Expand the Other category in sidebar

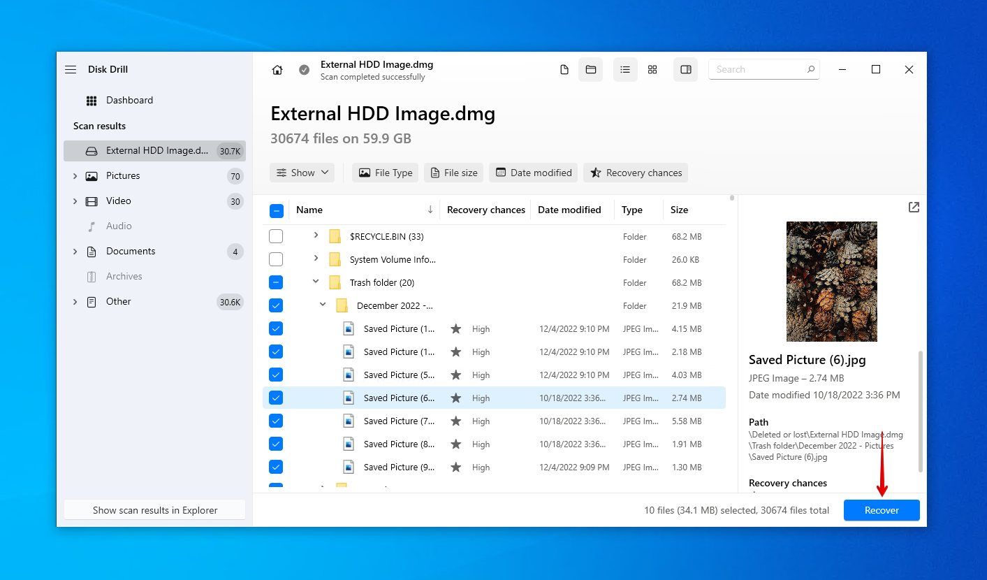pyautogui.click(x=75, y=302)
